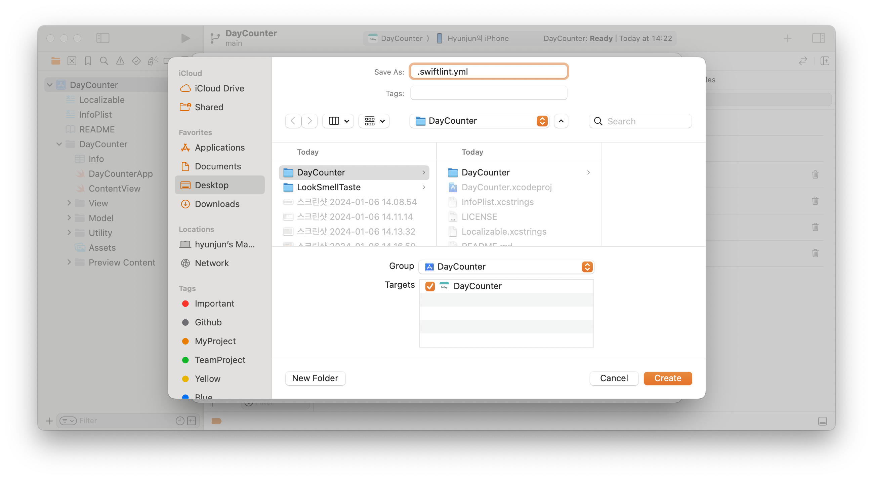Click the Create button
Screen dimensions: 873x480
coord(667,378)
